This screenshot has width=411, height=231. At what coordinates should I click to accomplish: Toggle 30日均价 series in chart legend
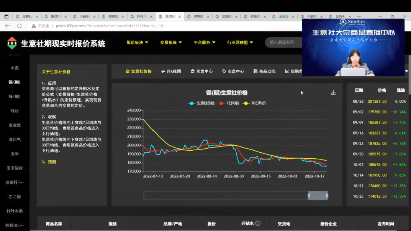click(254, 103)
